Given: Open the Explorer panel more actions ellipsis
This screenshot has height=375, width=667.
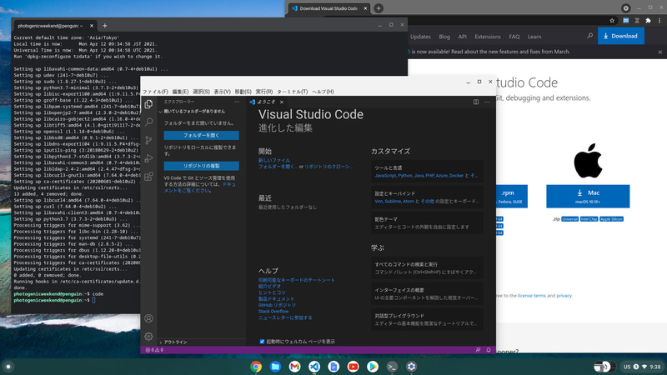Looking at the screenshot, I should pos(237,102).
